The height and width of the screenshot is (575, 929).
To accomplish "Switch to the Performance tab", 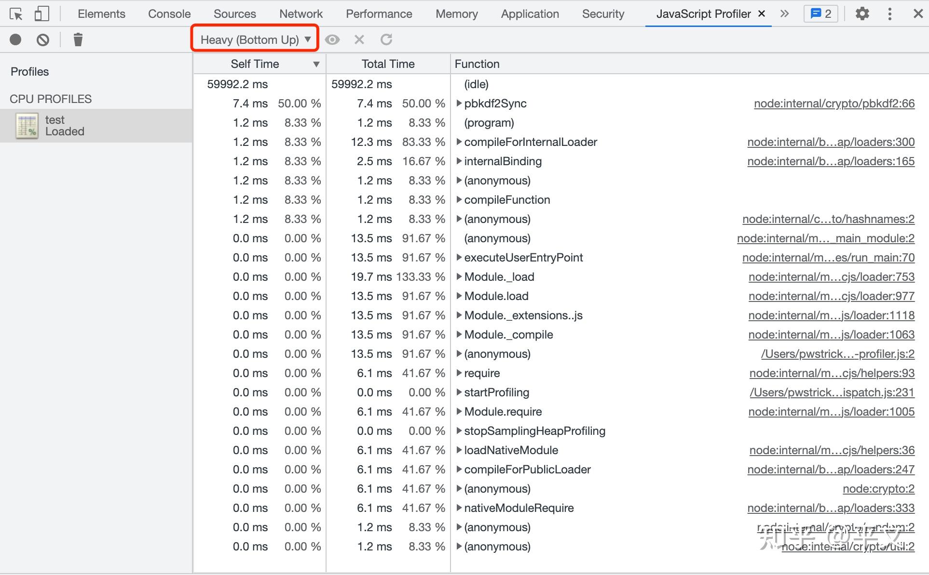I will (379, 14).
